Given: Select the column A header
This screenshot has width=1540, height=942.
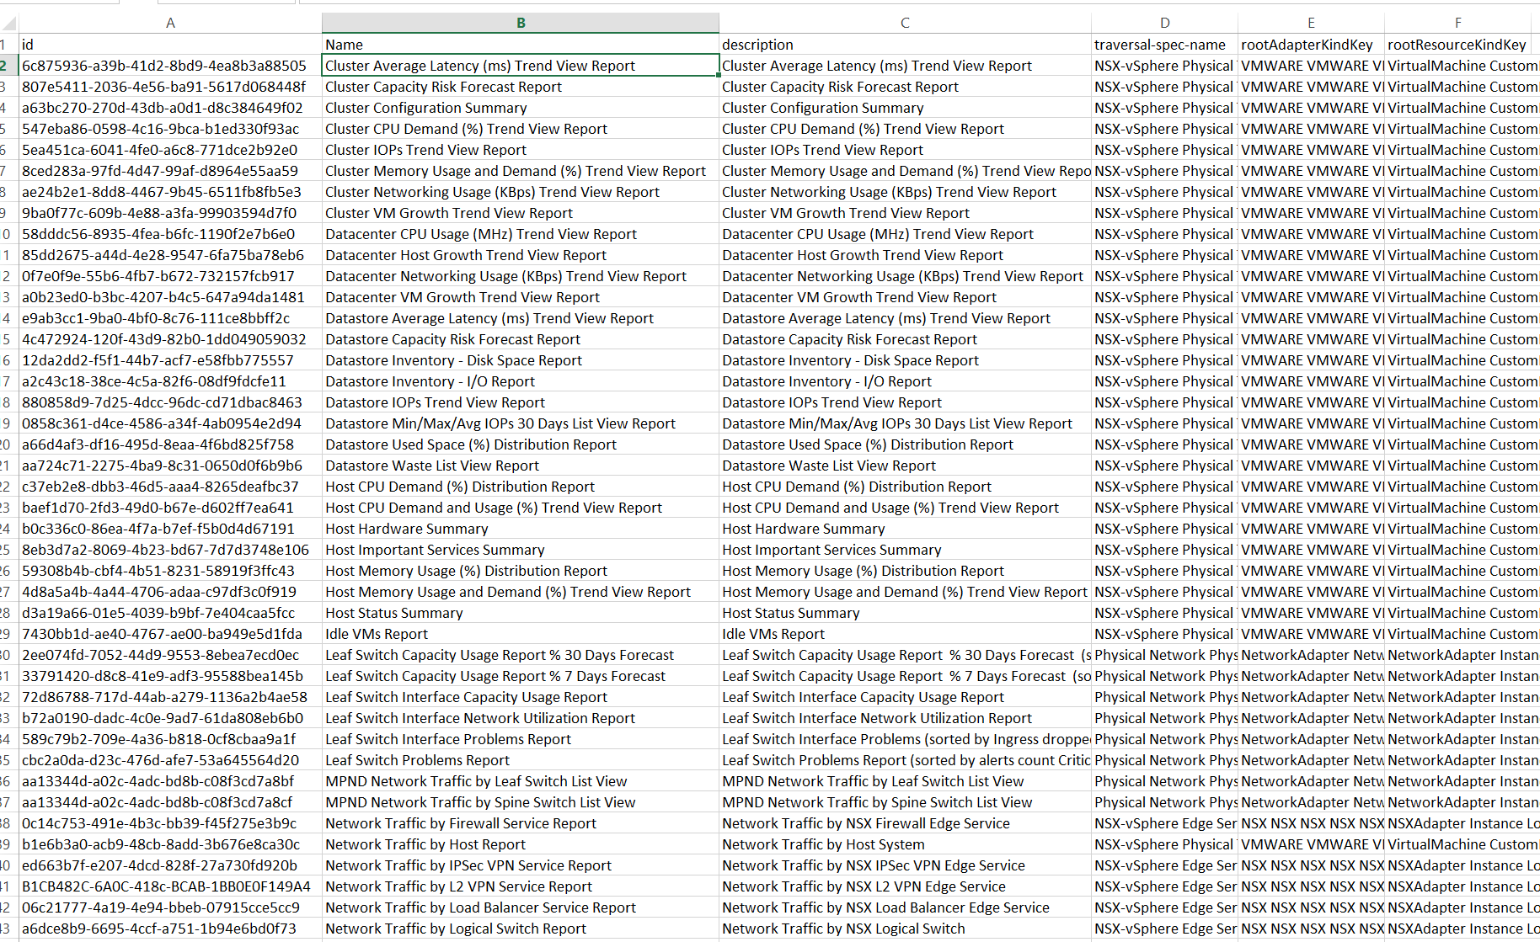Looking at the screenshot, I should click(170, 24).
